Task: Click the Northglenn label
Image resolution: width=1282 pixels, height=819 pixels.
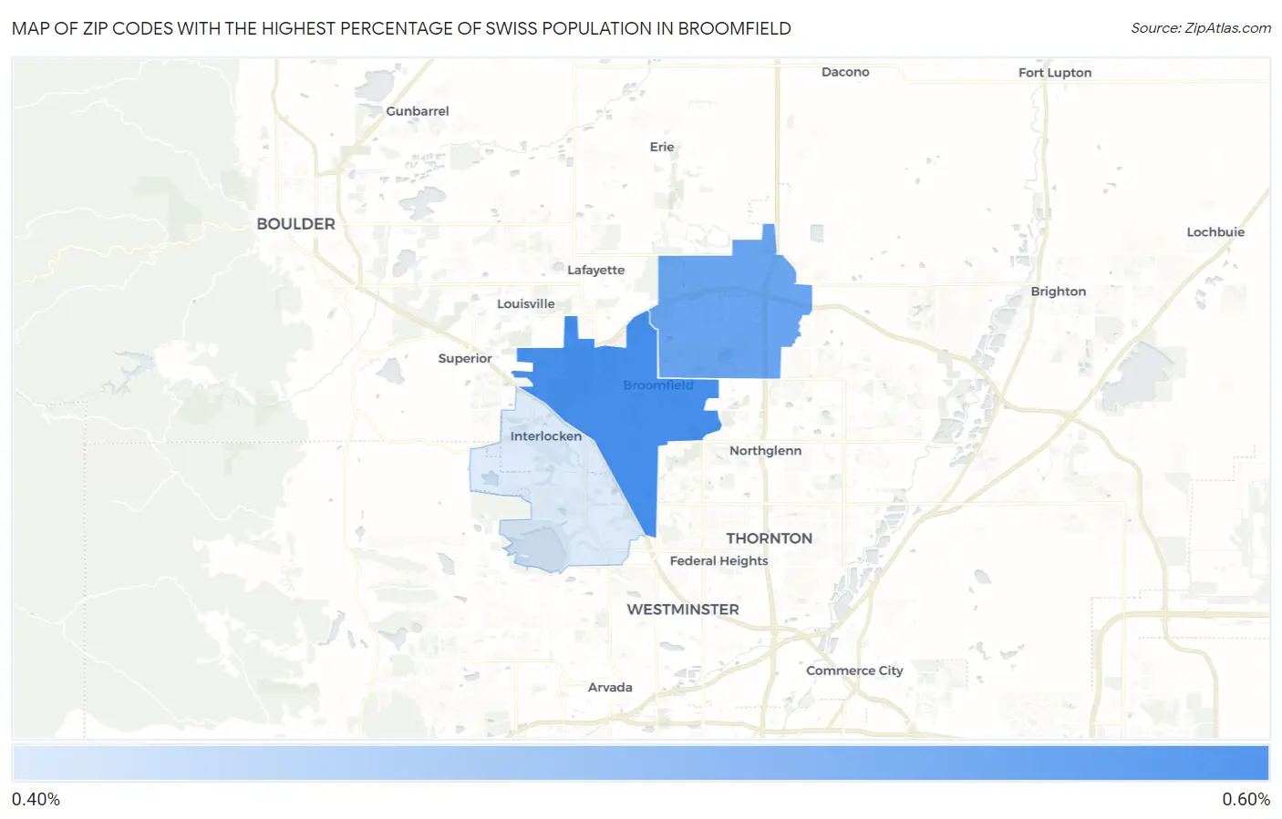Action: pyautogui.click(x=765, y=451)
